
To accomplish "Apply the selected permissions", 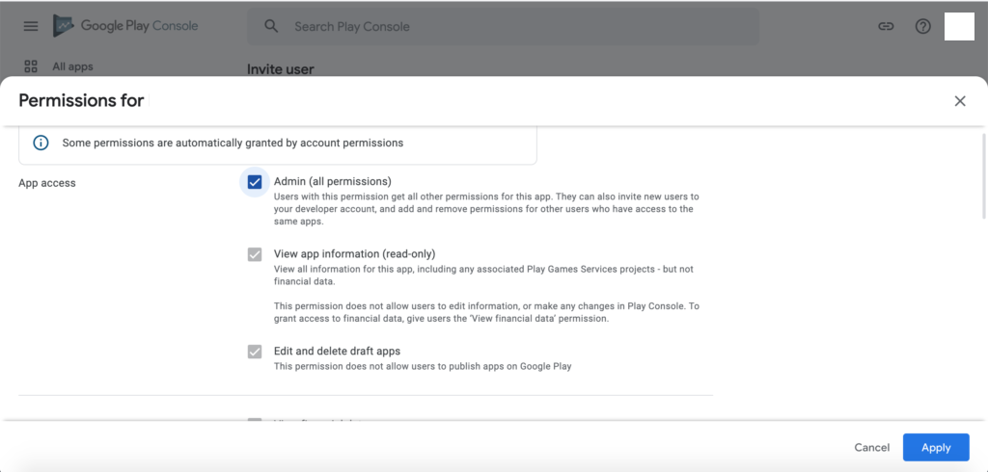I will pos(936,448).
